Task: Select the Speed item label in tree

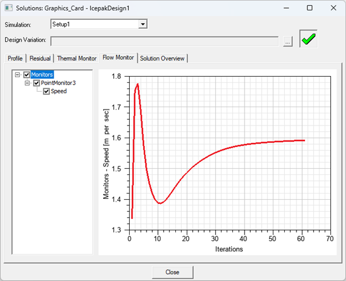Action: coord(59,91)
